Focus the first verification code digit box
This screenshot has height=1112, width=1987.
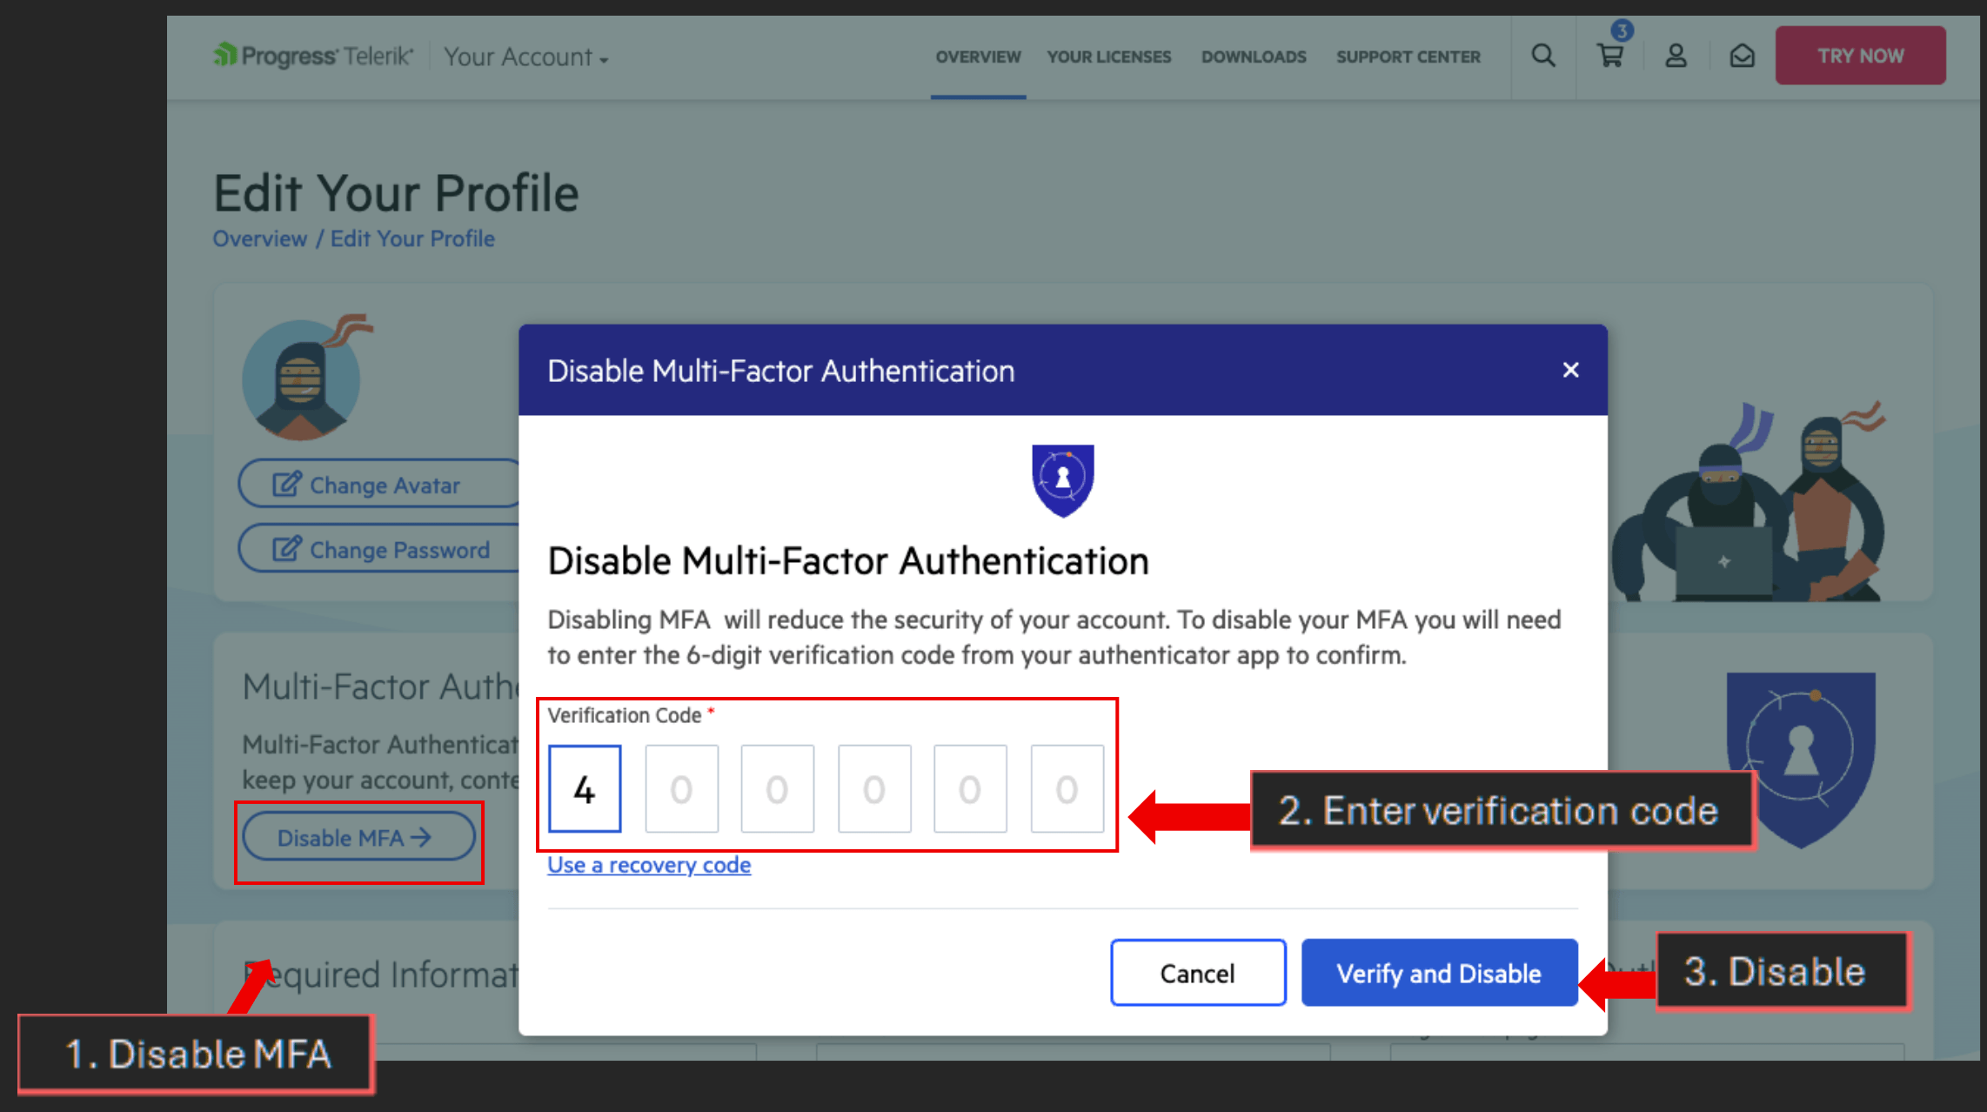point(585,788)
